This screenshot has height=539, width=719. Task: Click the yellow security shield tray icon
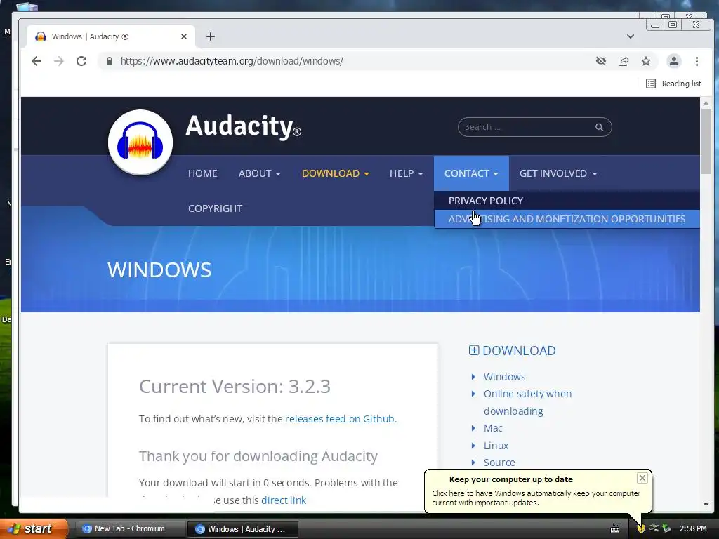click(x=640, y=528)
